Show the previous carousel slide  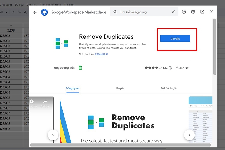point(53,135)
